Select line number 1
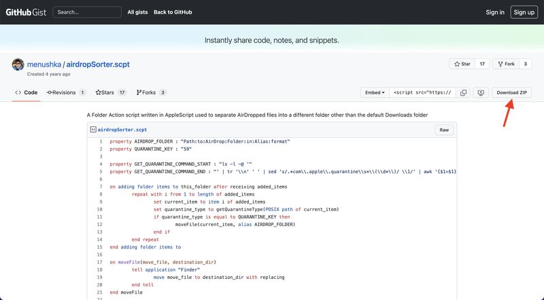Image resolution: width=544 pixels, height=300 pixels. 101,141
